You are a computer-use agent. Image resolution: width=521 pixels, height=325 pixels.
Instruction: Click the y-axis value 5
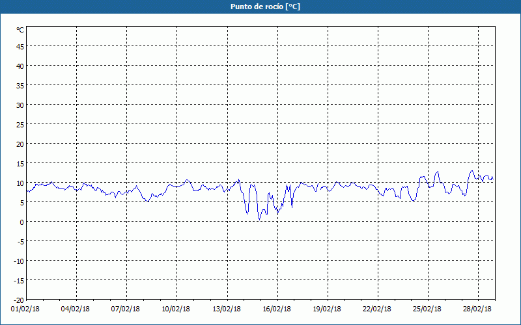(x=22, y=203)
